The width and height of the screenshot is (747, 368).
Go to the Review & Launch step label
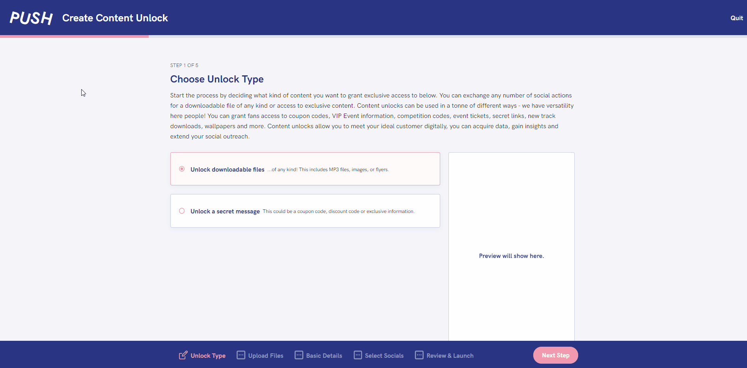click(x=450, y=356)
